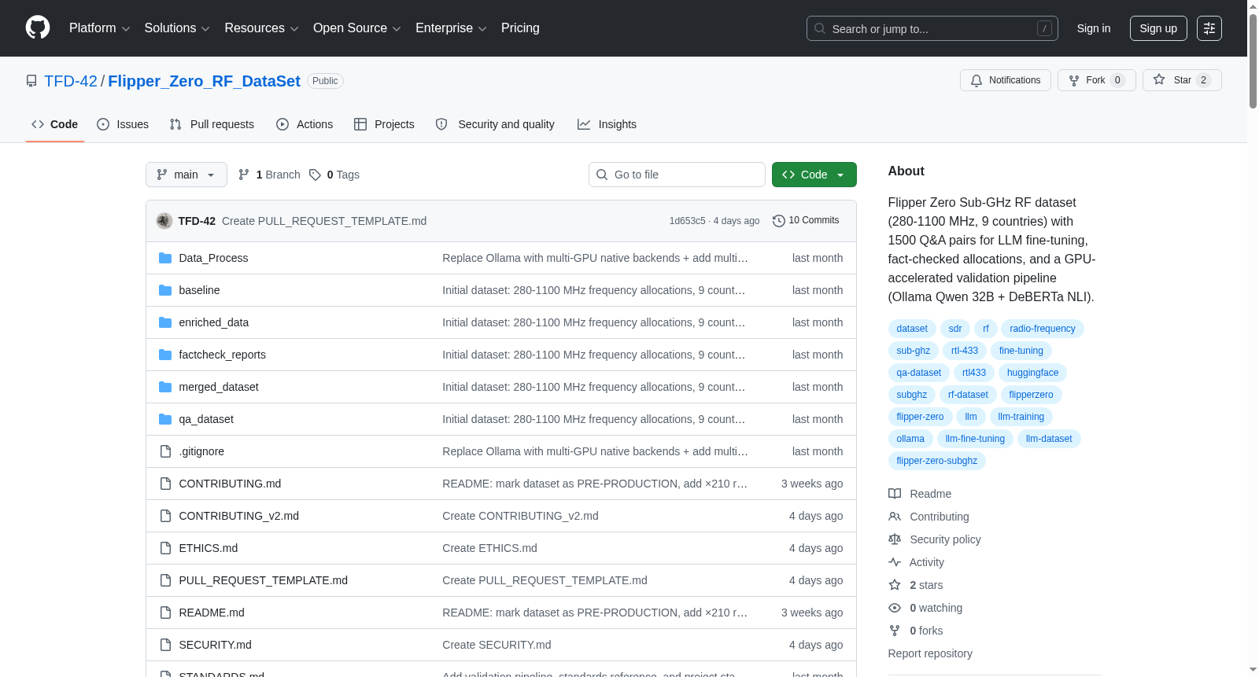This screenshot has width=1259, height=677.
Task: Open the Flipper_Zero_RF_DataSet repository link
Action: tap(204, 81)
